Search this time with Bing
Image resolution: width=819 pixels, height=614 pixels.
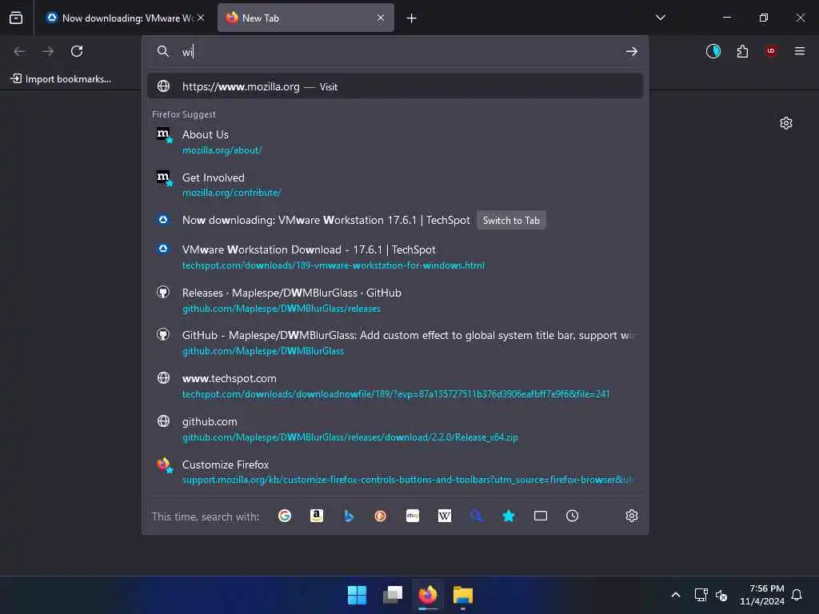[349, 516]
